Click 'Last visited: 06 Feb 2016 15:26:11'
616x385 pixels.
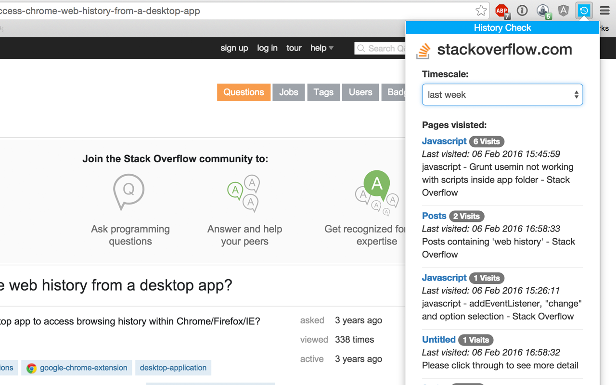point(491,291)
